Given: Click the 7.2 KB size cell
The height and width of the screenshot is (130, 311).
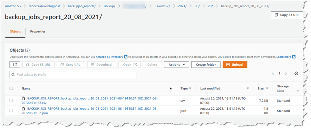Looking at the screenshot, I should (263, 100).
